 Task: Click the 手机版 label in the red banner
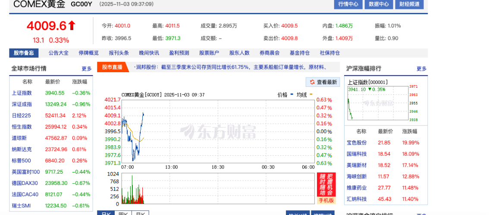coord(326,200)
